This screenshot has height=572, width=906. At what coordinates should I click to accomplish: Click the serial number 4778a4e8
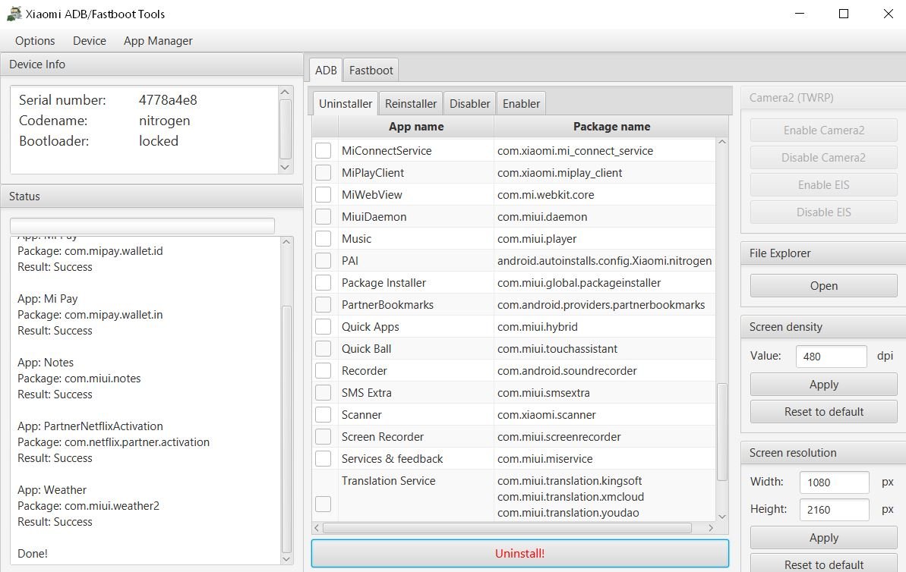pos(168,100)
